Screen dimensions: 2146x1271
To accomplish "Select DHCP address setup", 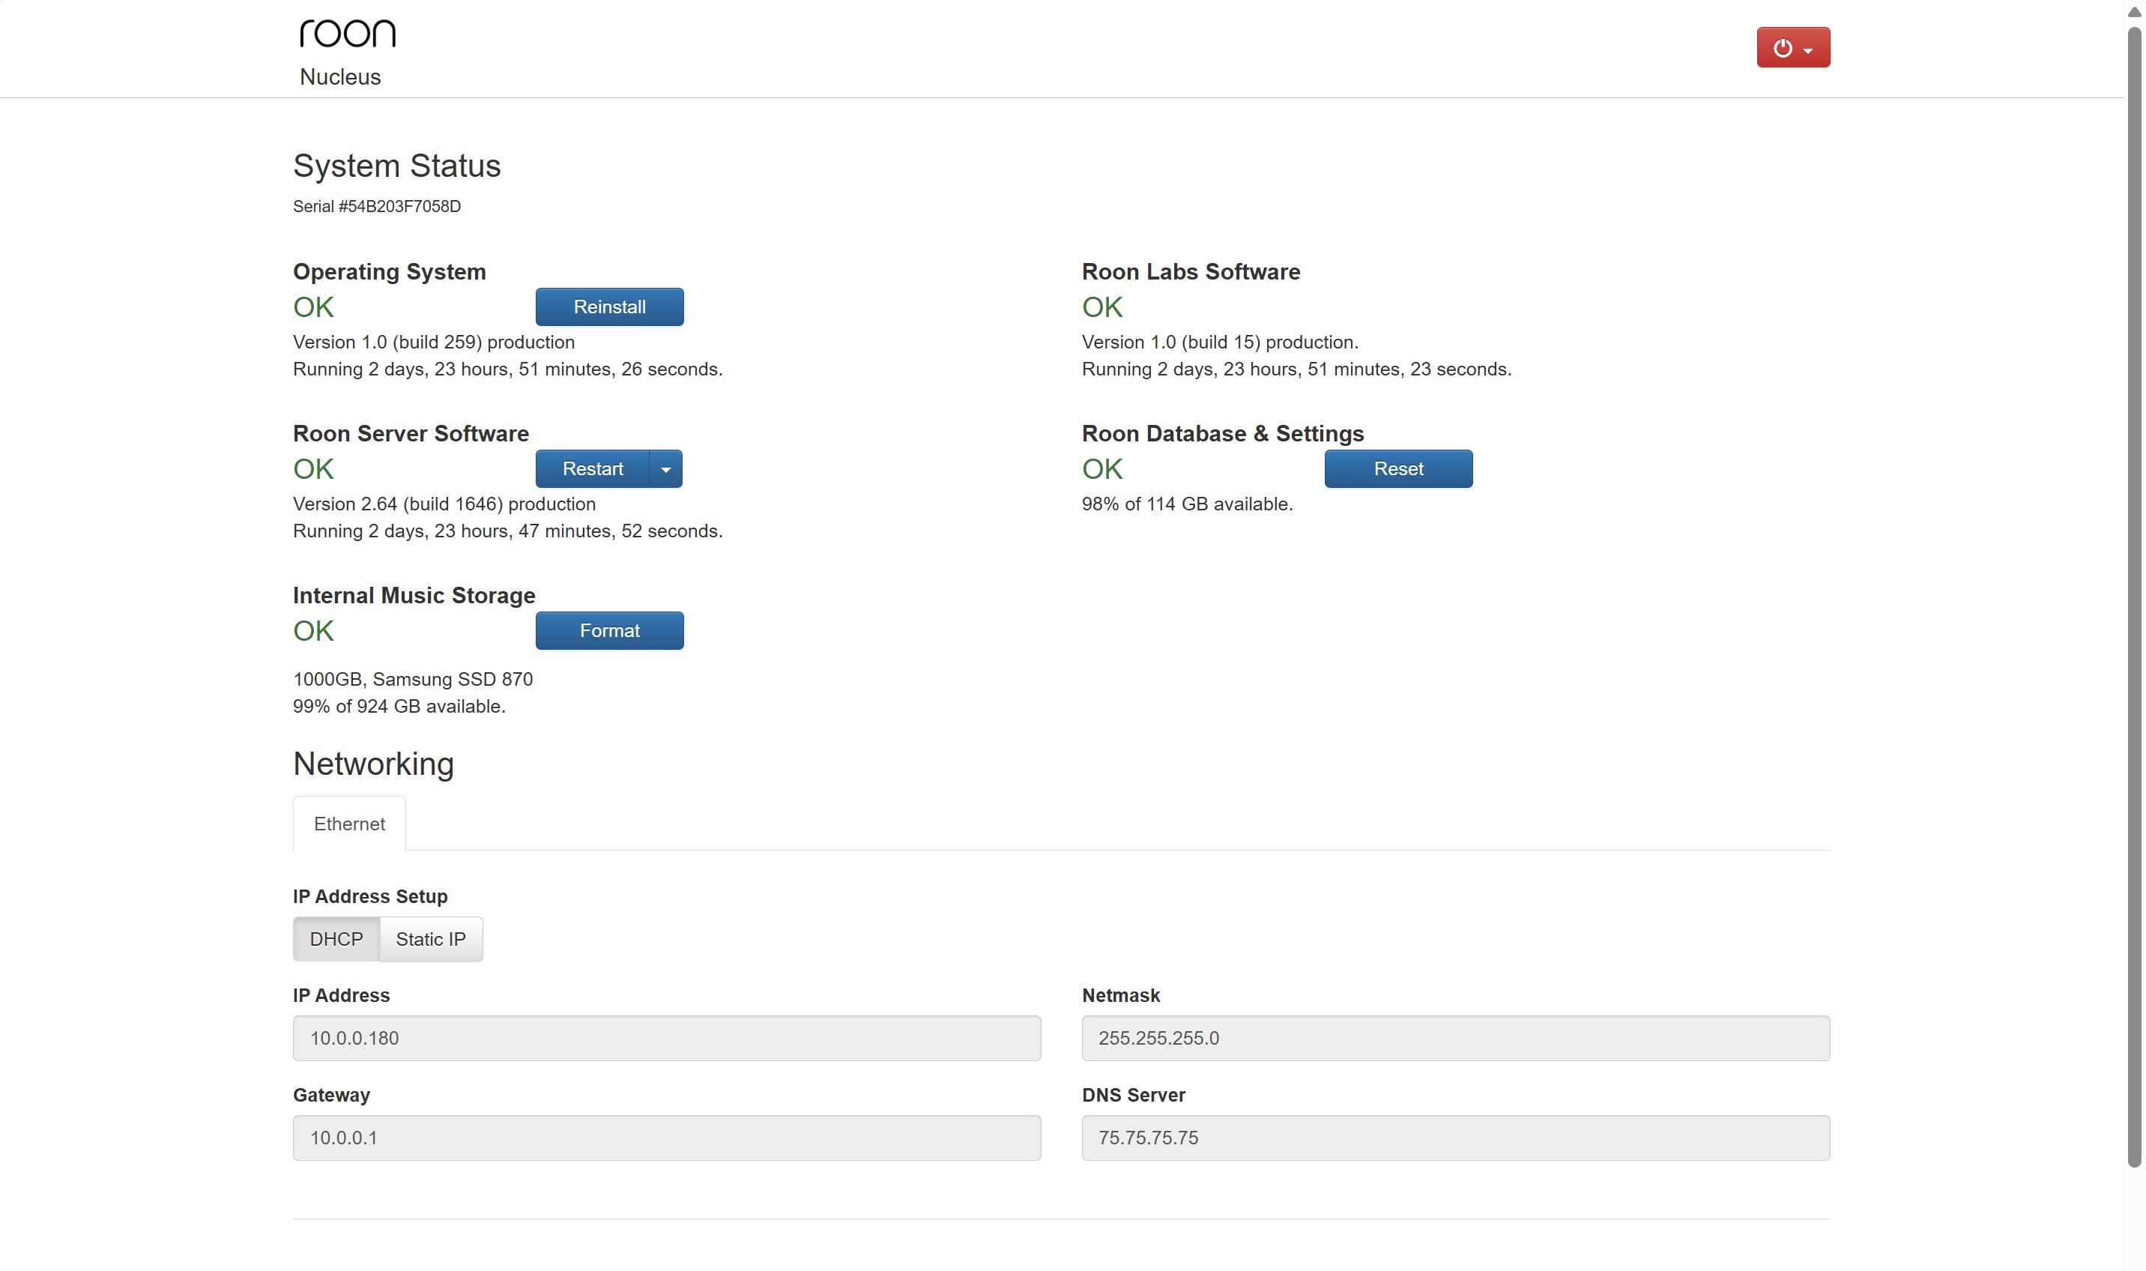I will [336, 939].
